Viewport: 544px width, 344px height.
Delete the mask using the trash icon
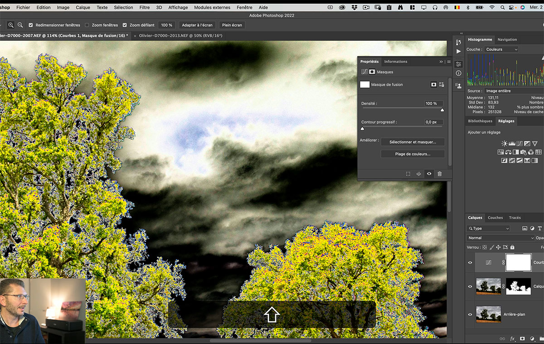(x=439, y=174)
